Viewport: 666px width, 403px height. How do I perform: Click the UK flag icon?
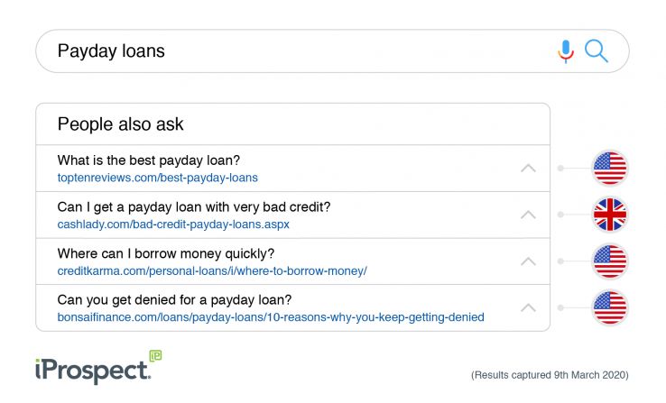coord(609,215)
